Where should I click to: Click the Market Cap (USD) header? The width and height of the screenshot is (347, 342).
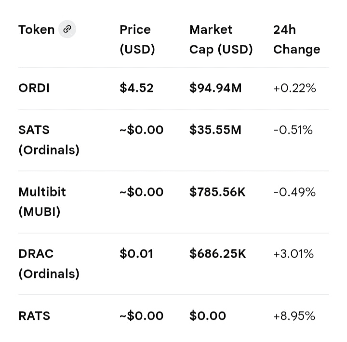pyautogui.click(x=221, y=39)
